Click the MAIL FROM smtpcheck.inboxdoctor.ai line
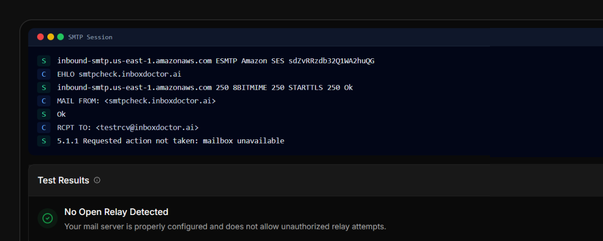The image size is (603, 241). pos(136,101)
